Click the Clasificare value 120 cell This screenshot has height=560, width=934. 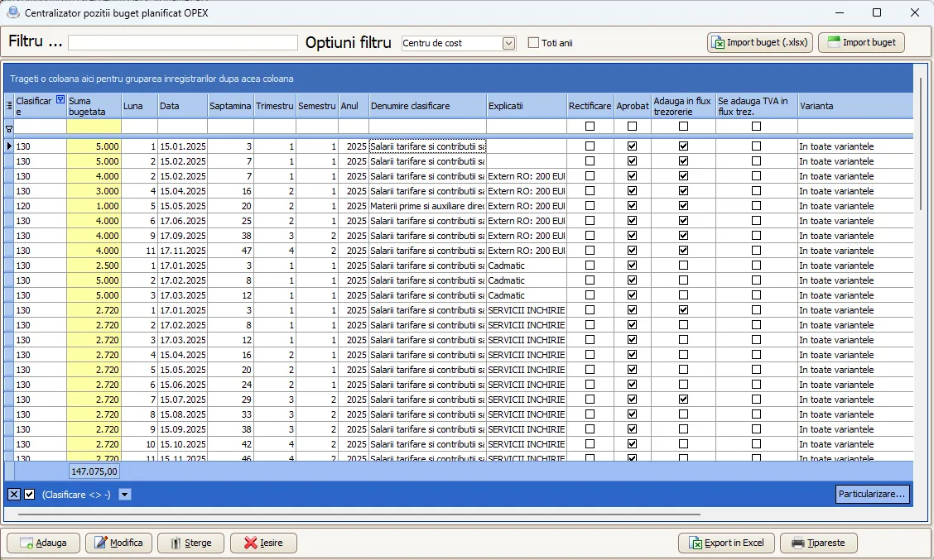(41, 206)
